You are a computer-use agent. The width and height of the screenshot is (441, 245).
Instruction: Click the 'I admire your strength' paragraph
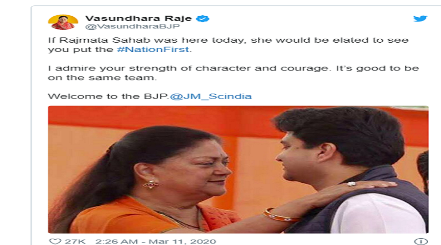pyautogui.click(x=233, y=73)
